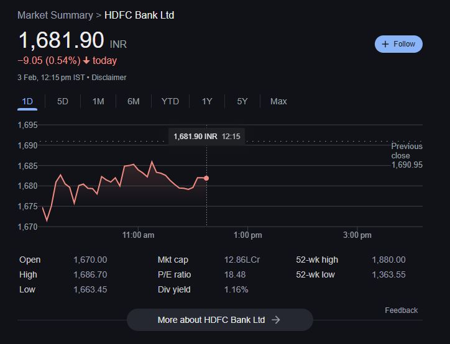
Task: Click the 52-wk low value 1,363.55
Action: [388, 274]
